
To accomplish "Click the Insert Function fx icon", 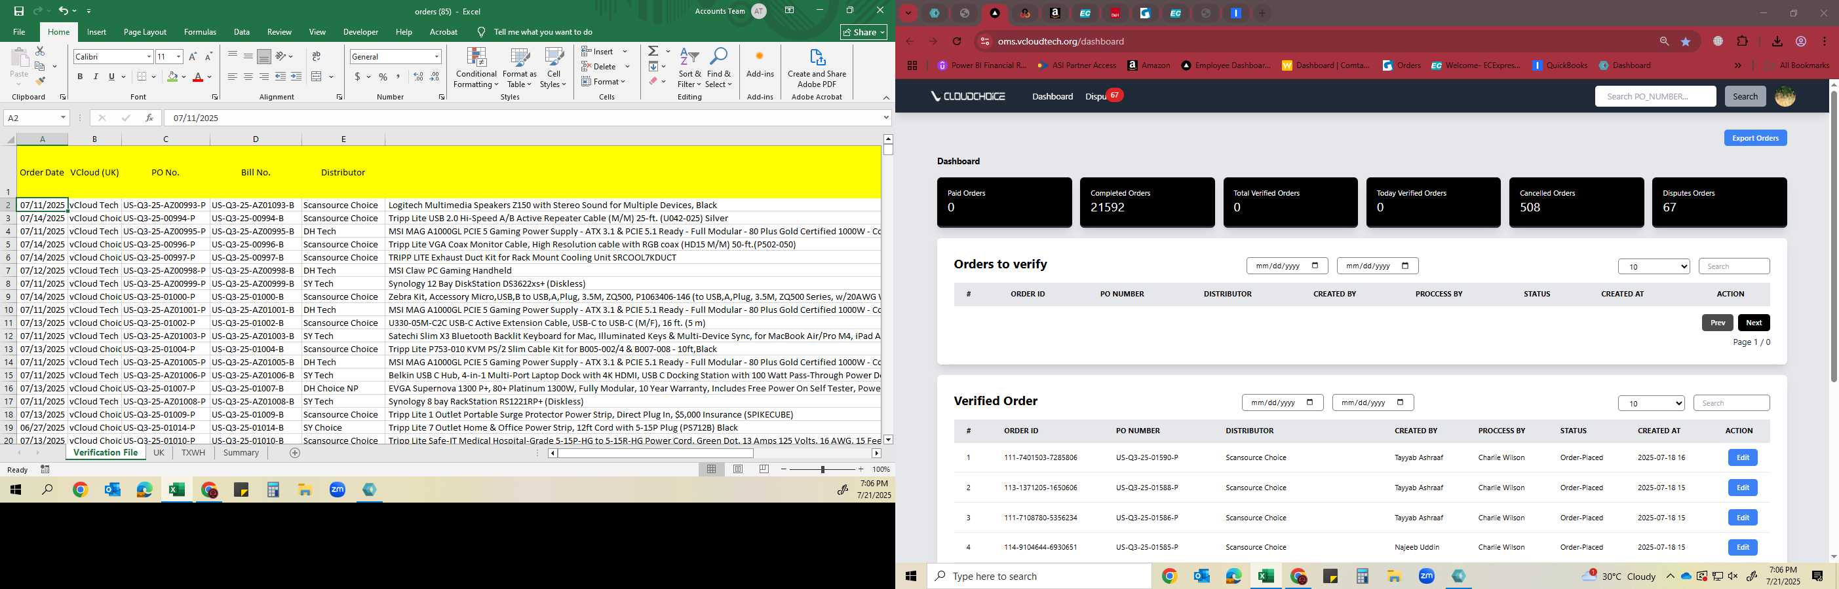I will (149, 118).
